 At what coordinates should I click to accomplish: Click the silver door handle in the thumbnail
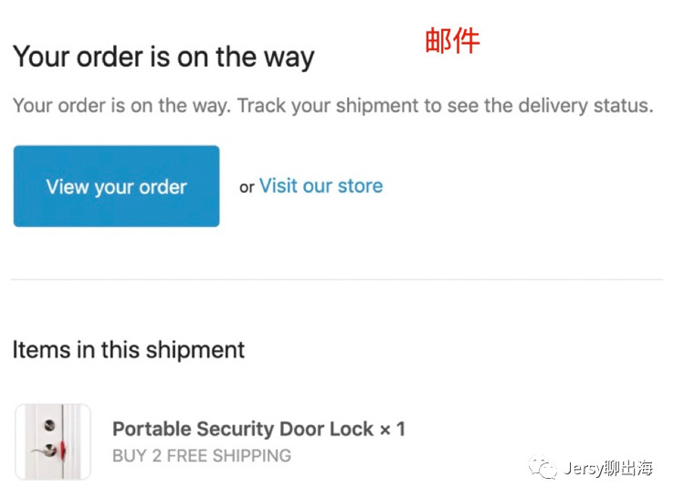click(40, 451)
